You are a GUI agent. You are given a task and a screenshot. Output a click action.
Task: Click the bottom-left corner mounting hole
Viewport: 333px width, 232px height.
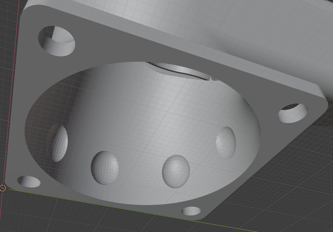pos(28,182)
